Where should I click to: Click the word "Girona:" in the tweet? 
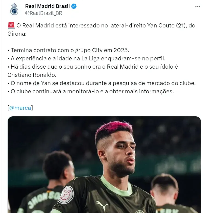17,34
